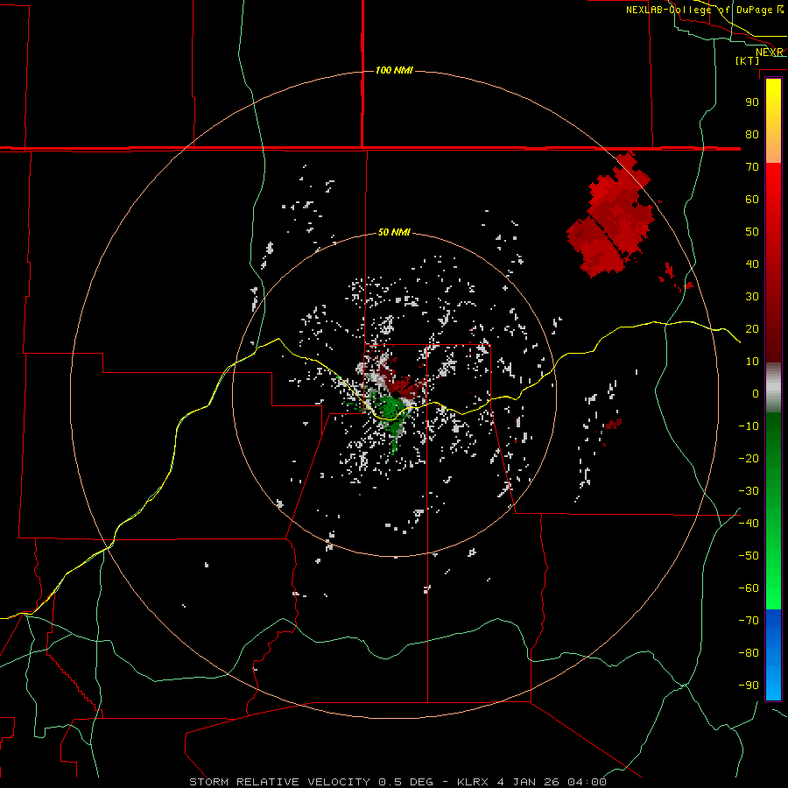Viewport: 788px width, 788px height.
Task: Click the 60 knot label on the color scale
Action: 752,199
